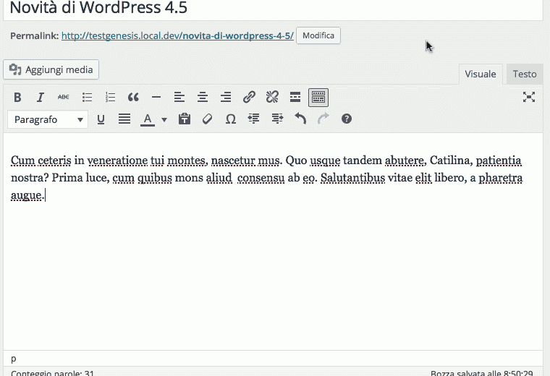Image resolution: width=550 pixels, height=376 pixels.
Task: Switch to the Testo editor tab
Action: pos(525,74)
